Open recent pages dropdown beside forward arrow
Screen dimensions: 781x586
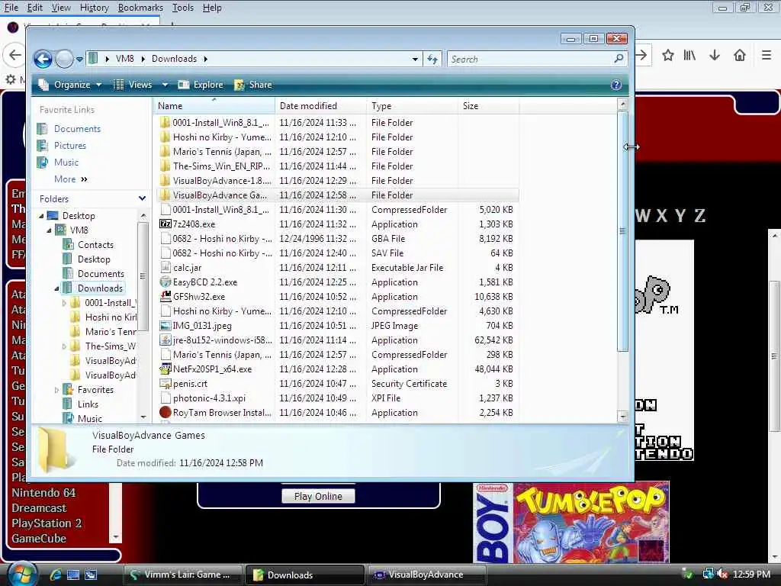click(79, 60)
